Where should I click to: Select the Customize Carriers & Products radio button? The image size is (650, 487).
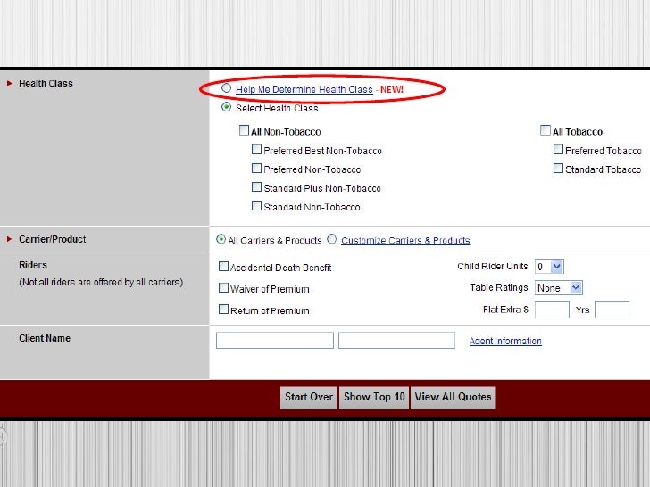[x=331, y=239]
